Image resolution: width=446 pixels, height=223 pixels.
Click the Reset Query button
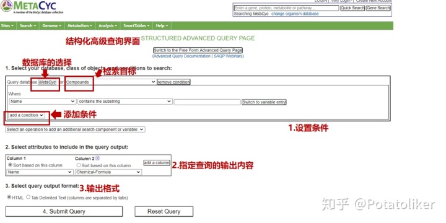pyautogui.click(x=164, y=211)
